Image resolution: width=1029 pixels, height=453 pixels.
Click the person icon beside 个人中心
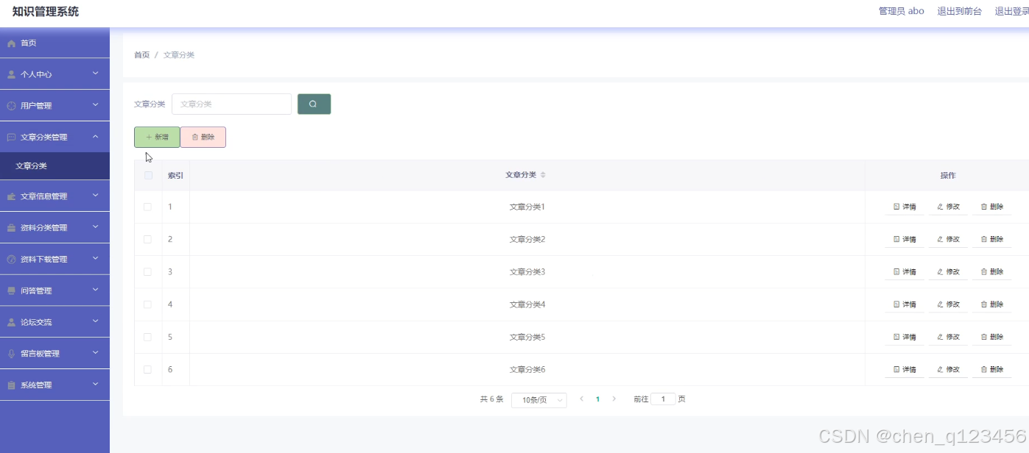click(11, 74)
